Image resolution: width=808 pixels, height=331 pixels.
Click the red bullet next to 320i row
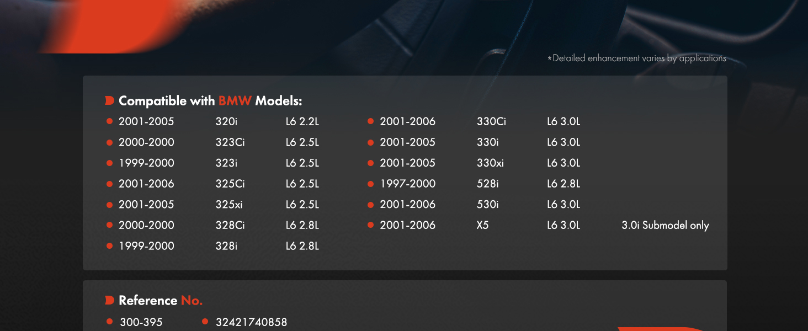(109, 121)
